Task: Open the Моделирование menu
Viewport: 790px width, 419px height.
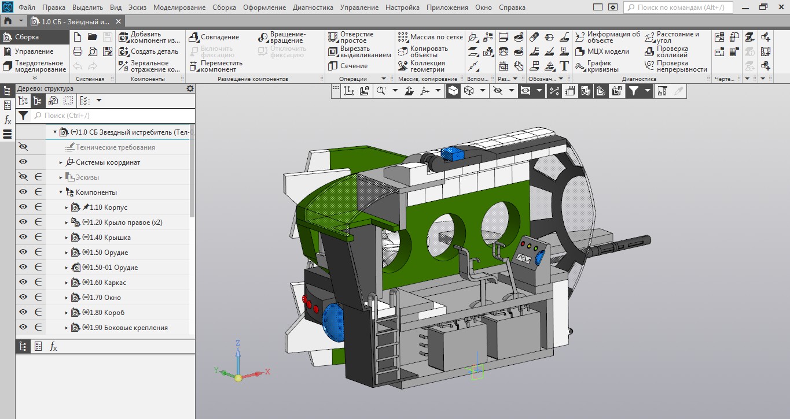Action: coord(179,8)
